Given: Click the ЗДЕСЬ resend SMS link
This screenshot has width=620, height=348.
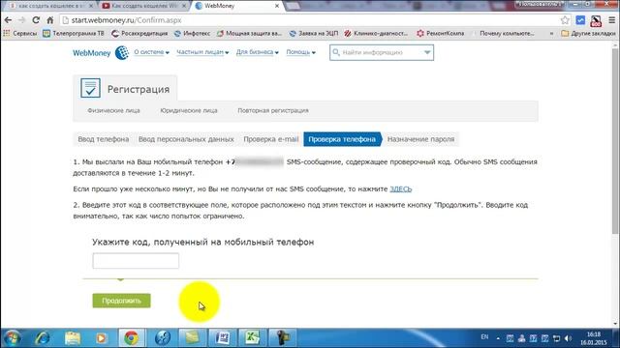Looking at the screenshot, I should (x=400, y=189).
